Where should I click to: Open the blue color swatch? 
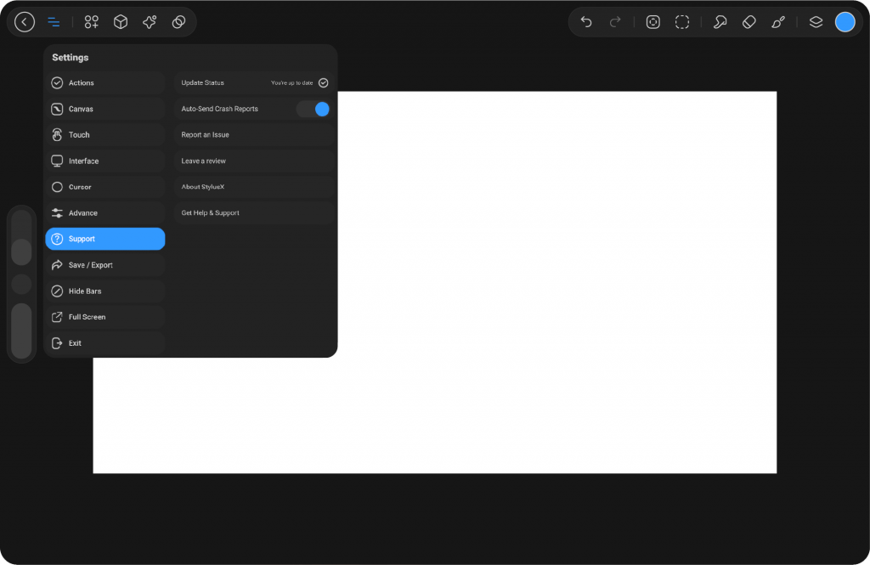(845, 22)
